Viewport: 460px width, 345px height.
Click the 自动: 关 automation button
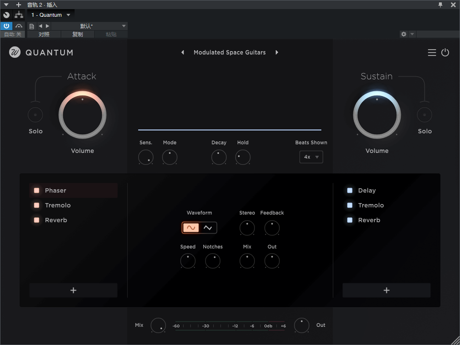[x=12, y=34]
